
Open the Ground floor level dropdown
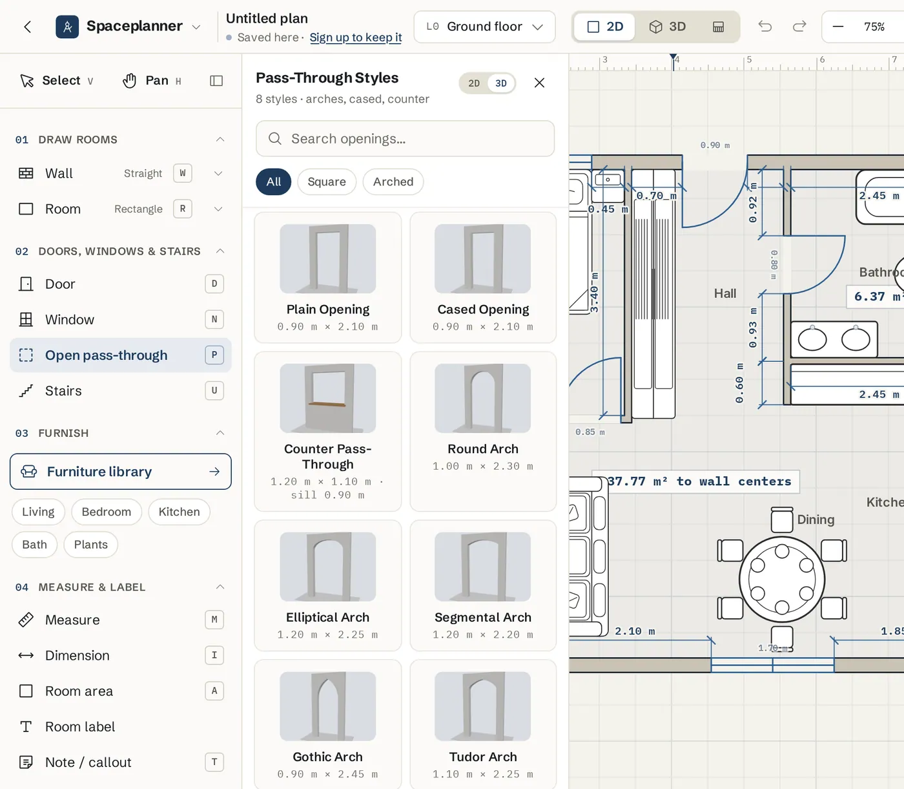[484, 26]
